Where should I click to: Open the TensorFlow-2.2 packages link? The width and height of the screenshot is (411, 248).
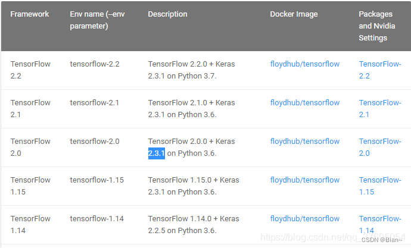tap(380, 70)
